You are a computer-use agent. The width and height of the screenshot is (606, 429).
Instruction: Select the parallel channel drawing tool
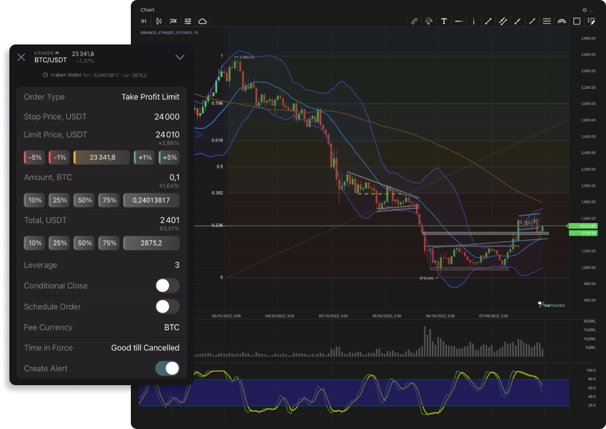tap(503, 21)
